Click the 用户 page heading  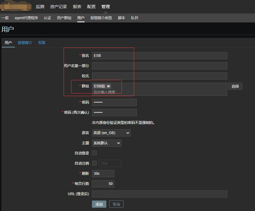pos(8,30)
